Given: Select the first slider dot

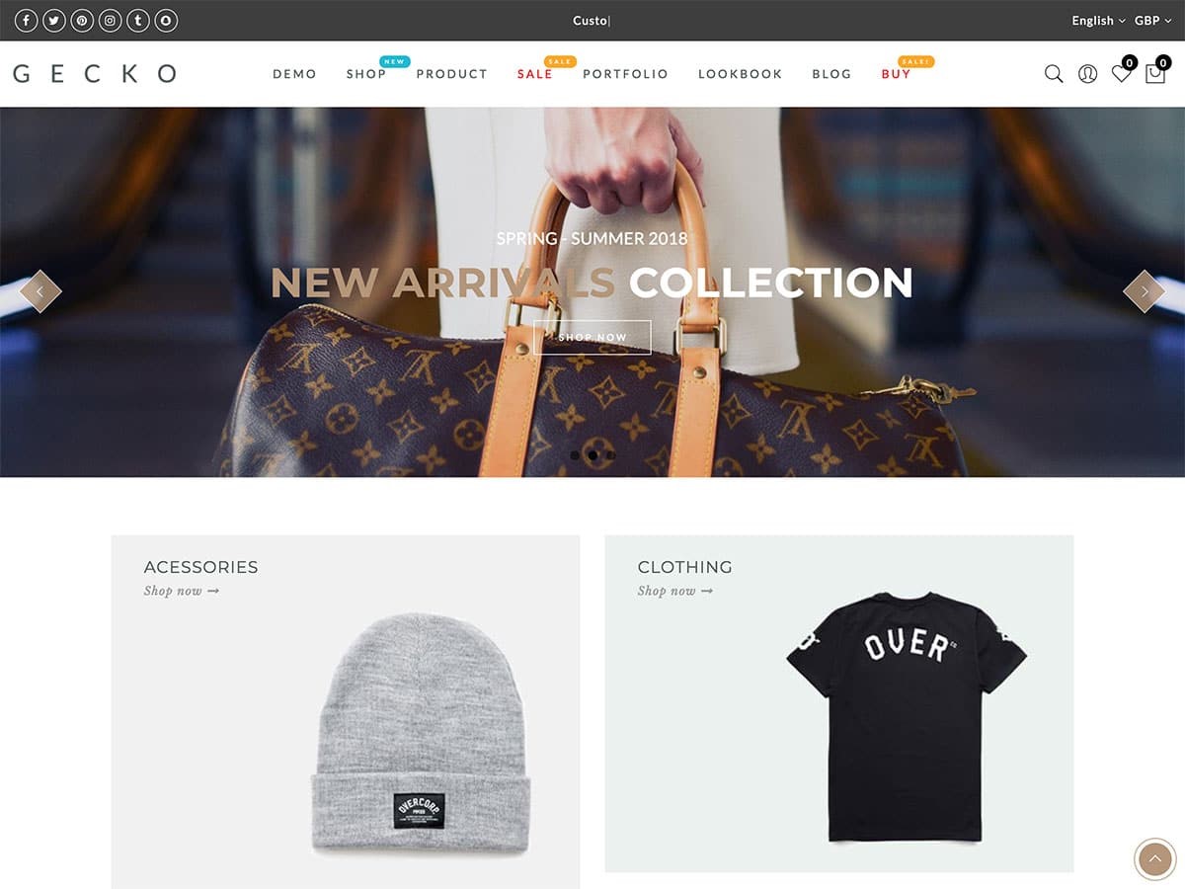Looking at the screenshot, I should [575, 455].
